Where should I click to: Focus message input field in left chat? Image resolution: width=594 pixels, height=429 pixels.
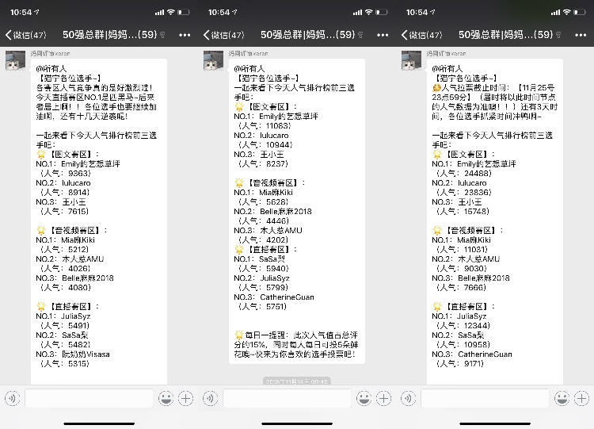[x=89, y=398]
